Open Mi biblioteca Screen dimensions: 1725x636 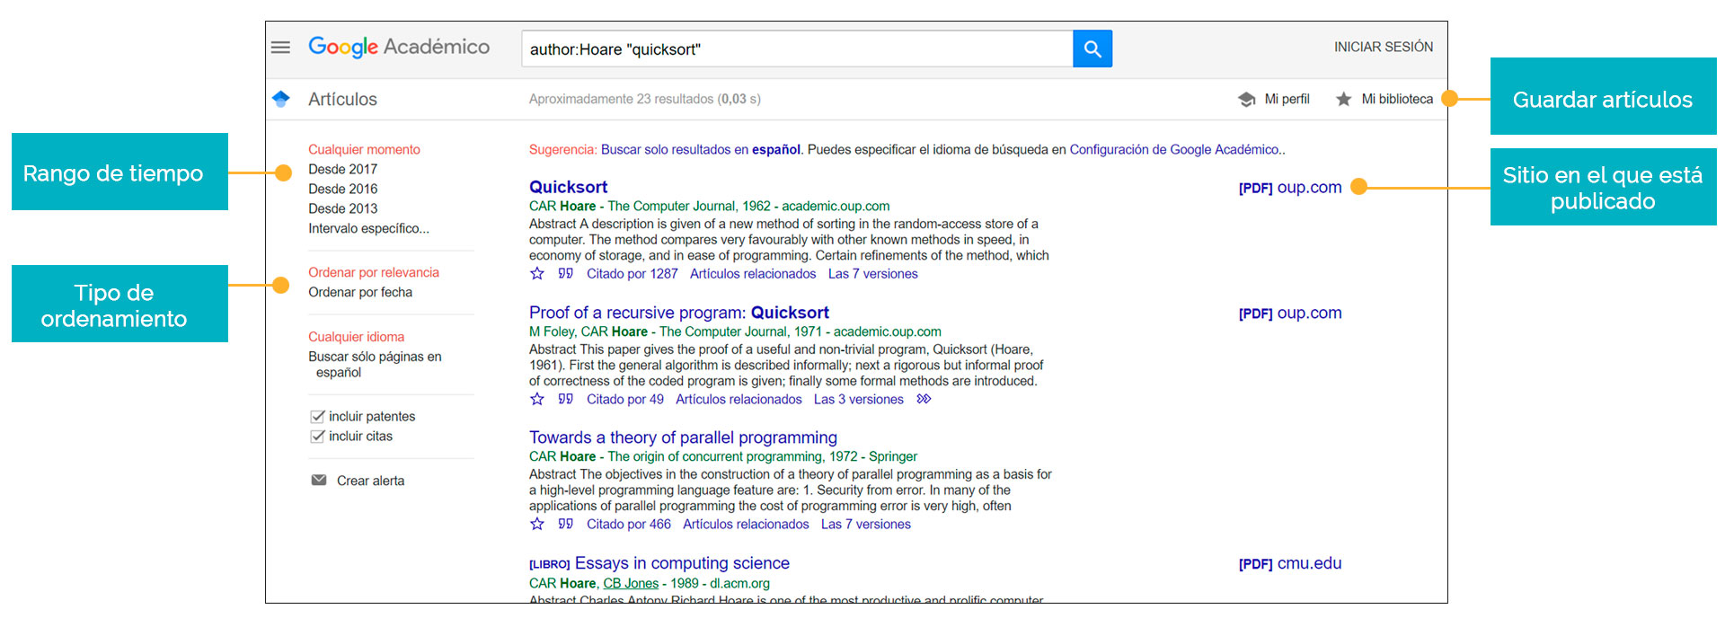click(x=1397, y=99)
